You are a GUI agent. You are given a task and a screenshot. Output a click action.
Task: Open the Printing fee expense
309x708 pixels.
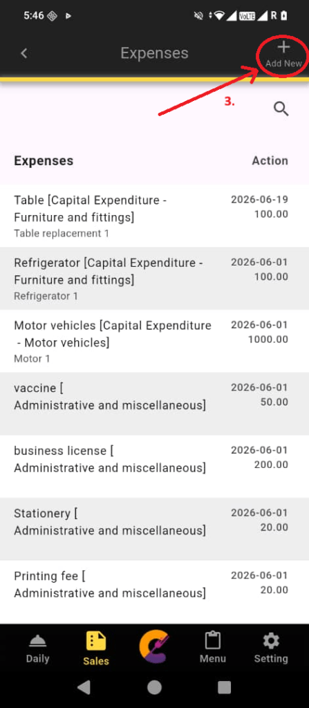(155, 593)
